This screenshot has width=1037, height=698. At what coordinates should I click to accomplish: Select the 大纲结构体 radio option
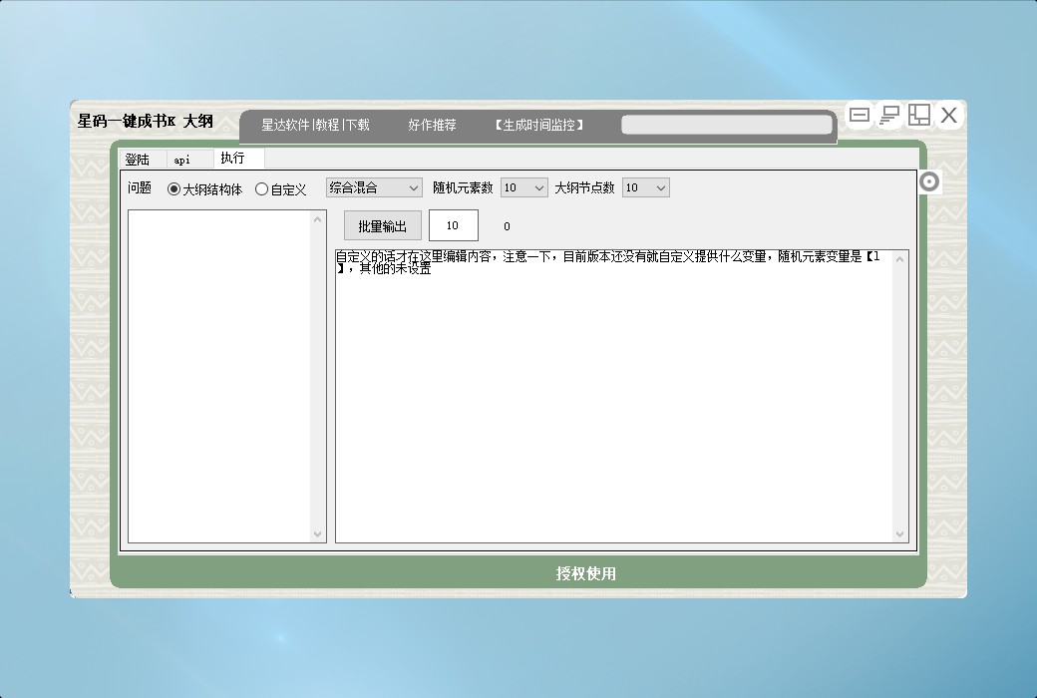[174, 188]
